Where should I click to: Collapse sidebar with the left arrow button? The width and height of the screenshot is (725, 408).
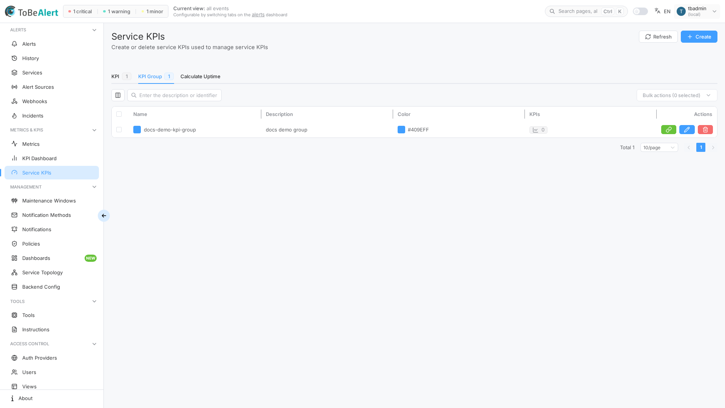(104, 216)
